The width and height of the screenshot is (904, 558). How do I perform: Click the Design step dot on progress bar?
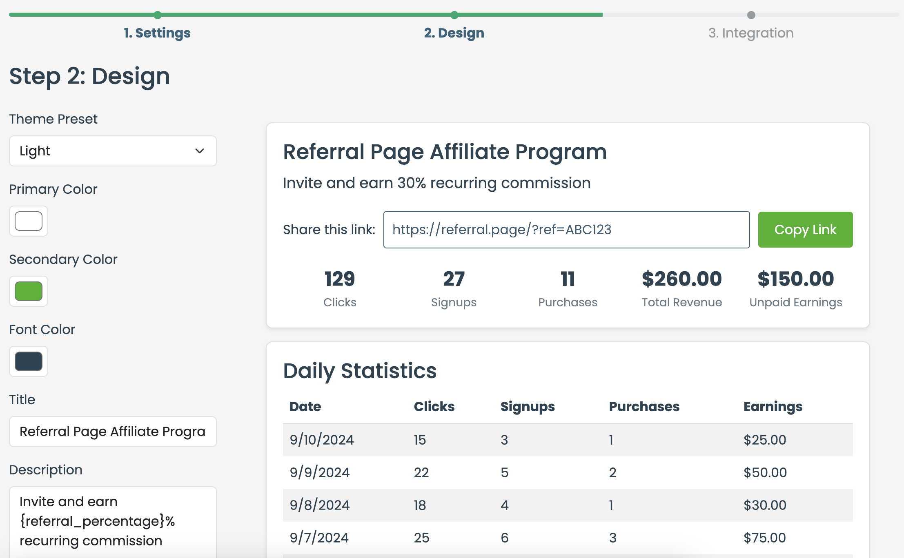coord(454,15)
